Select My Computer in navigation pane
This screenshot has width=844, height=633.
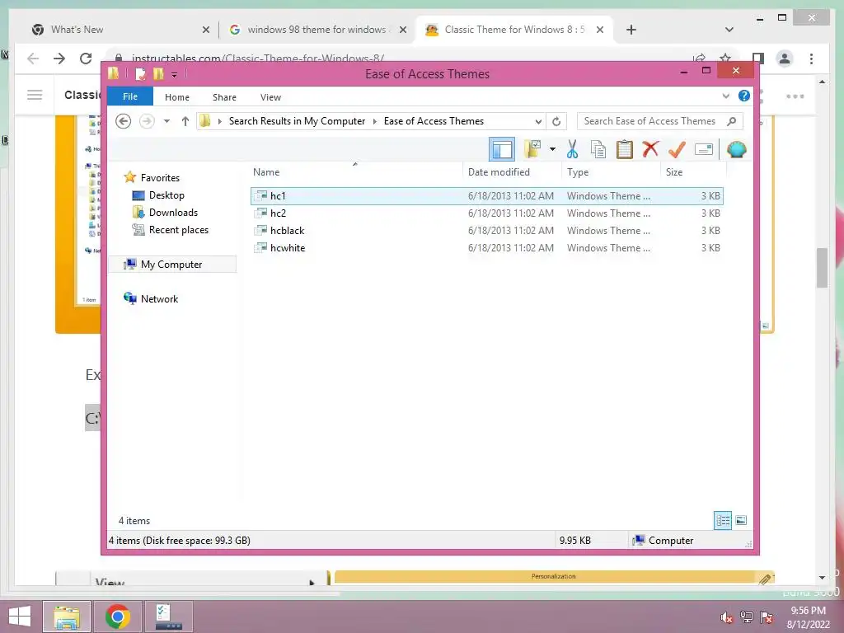point(172,265)
